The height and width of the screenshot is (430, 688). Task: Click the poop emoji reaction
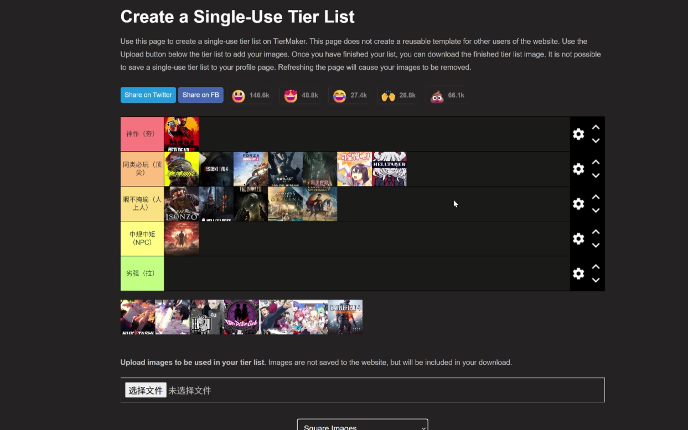pos(437,96)
